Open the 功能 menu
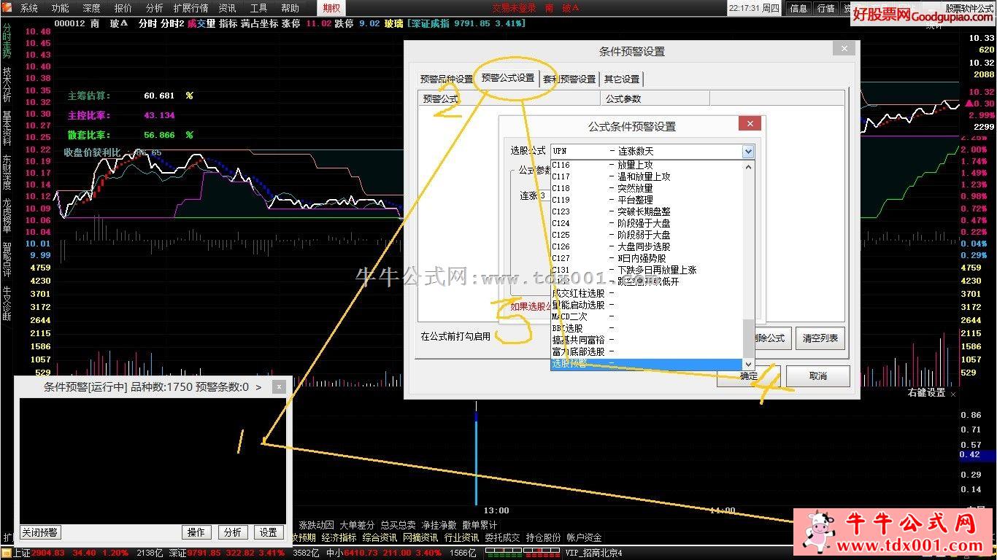 pos(61,8)
